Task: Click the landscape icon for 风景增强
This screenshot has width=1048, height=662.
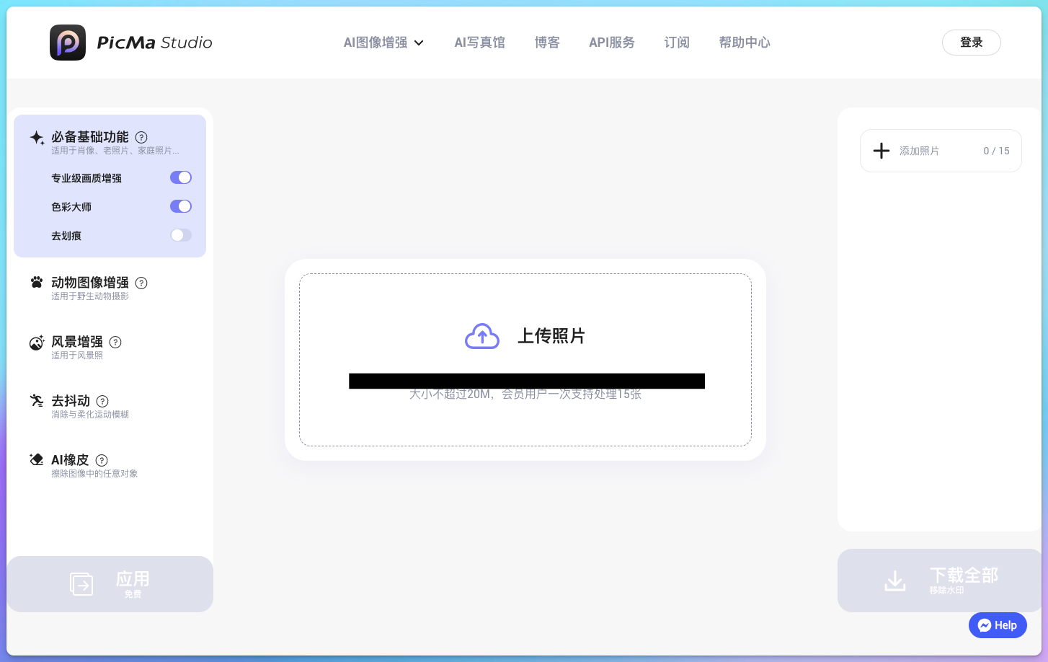Action: click(37, 343)
